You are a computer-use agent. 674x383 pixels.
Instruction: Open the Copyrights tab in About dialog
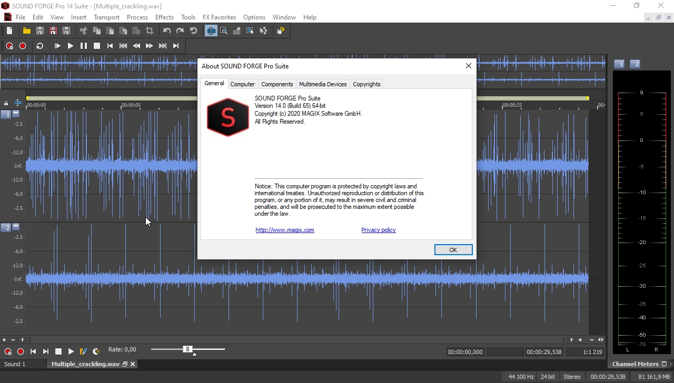click(x=366, y=84)
